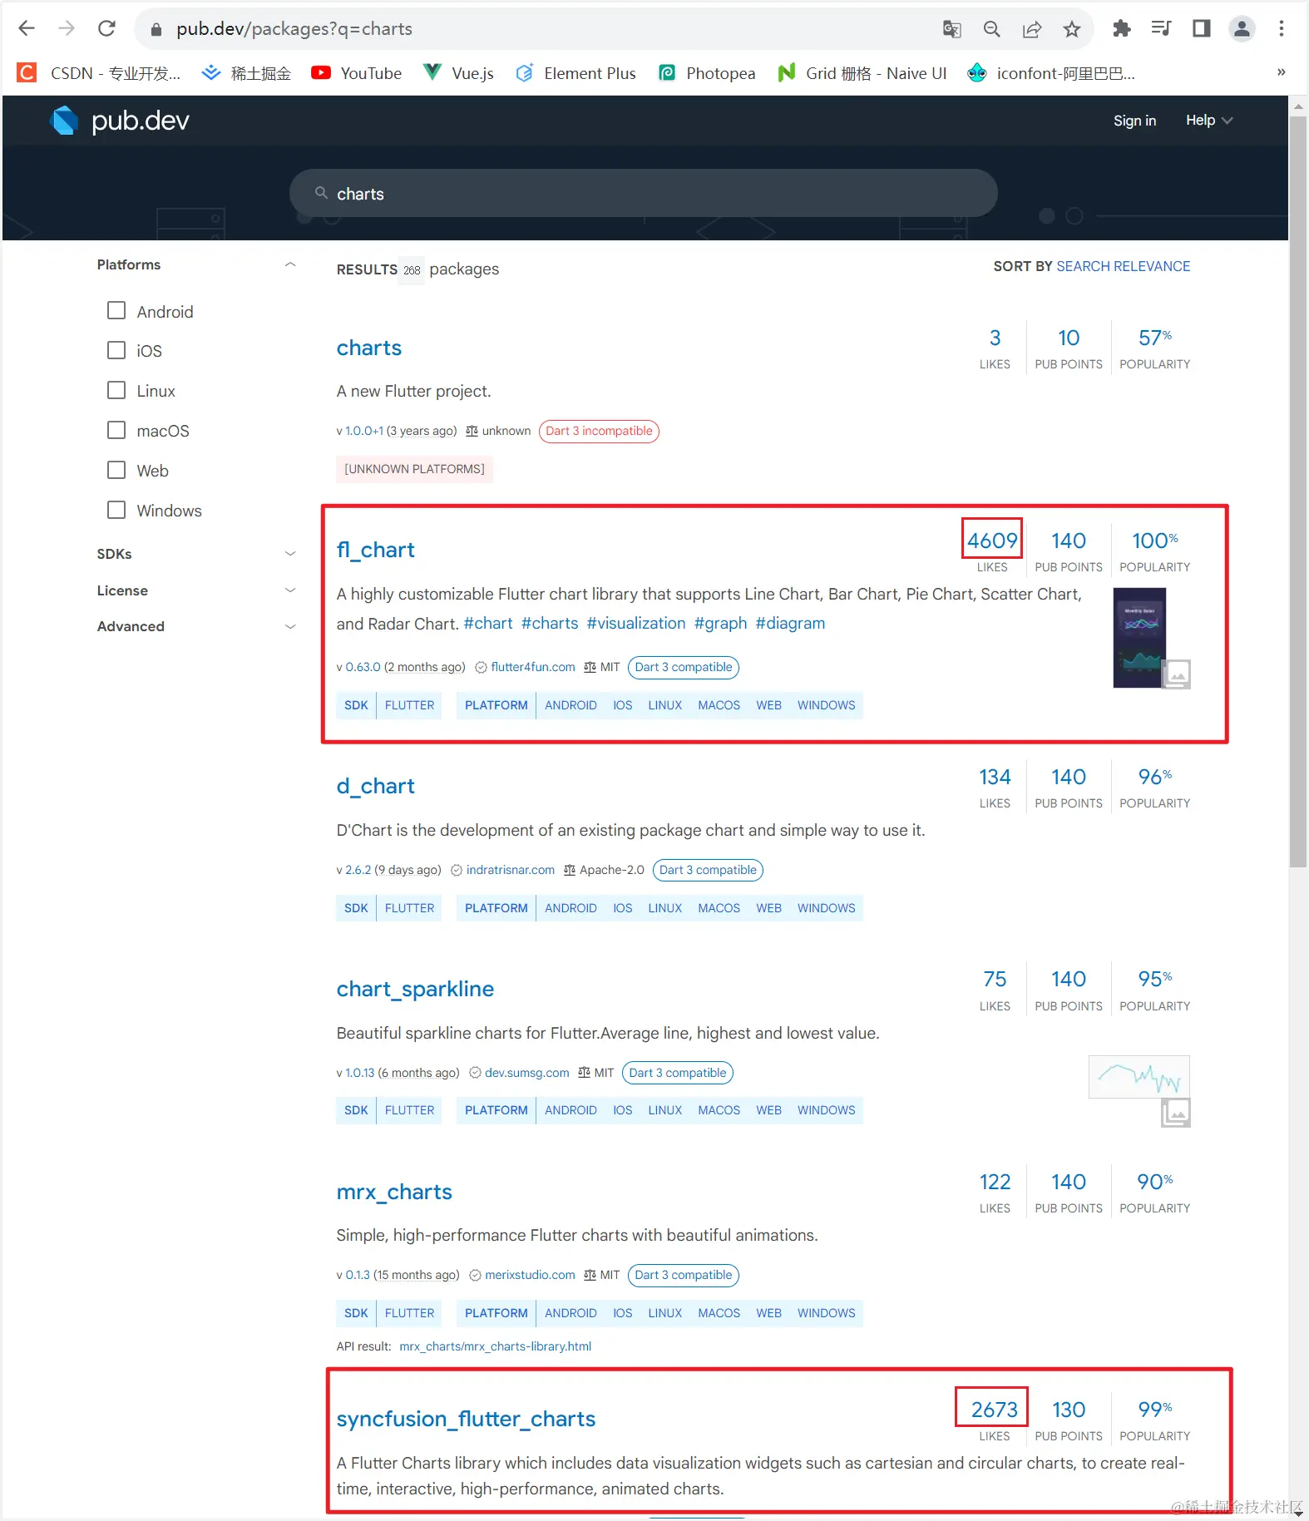Image resolution: width=1309 pixels, height=1521 pixels.
Task: Open the YouTube bookmark
Action: coord(356,73)
